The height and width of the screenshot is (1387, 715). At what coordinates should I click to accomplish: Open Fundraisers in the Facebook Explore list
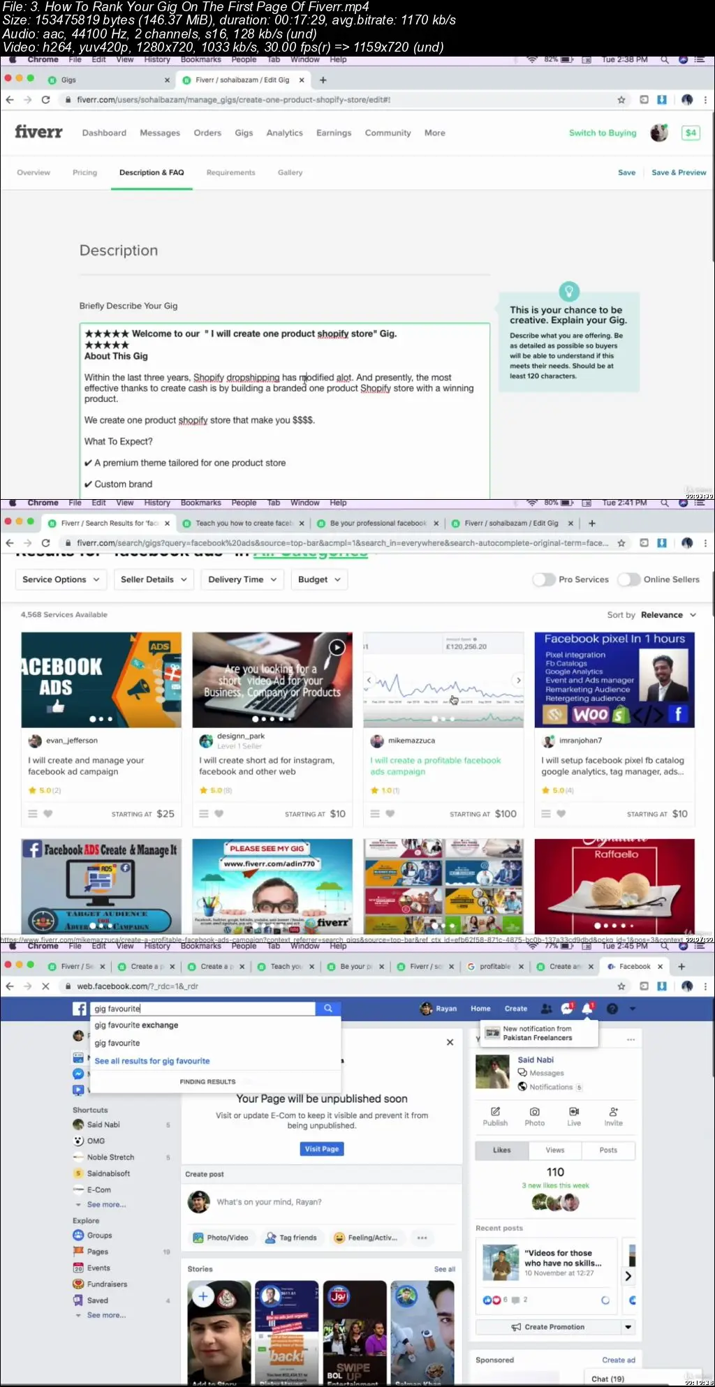pos(101,1284)
